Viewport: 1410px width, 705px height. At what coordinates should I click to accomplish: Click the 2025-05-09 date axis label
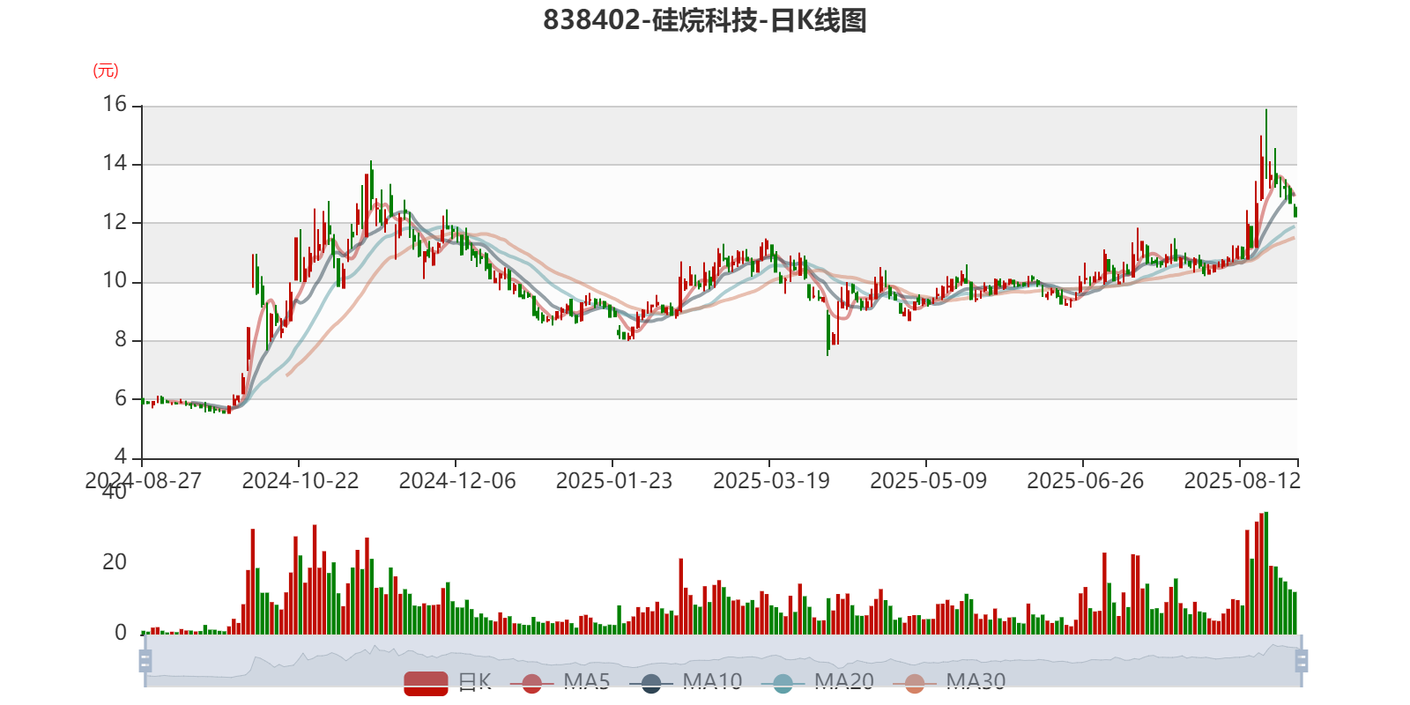click(x=928, y=481)
